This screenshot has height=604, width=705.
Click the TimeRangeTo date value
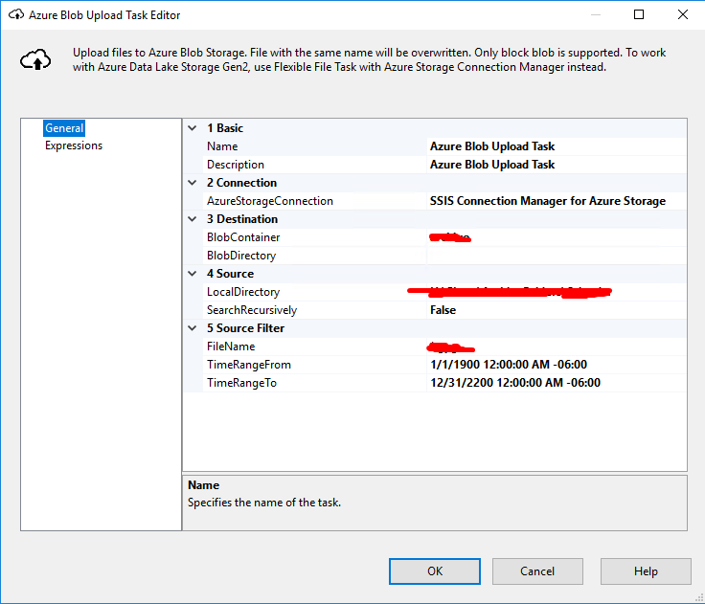coord(557,383)
